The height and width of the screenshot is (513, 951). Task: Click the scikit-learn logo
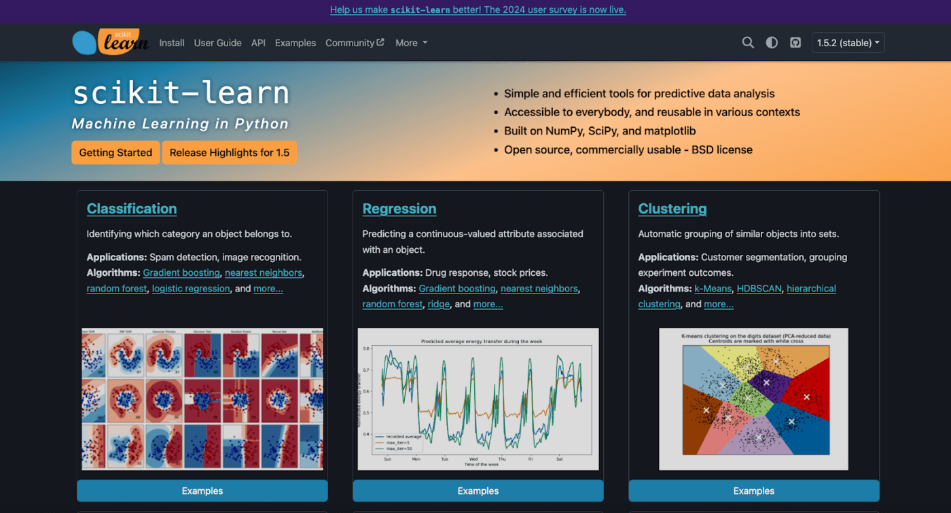point(111,42)
